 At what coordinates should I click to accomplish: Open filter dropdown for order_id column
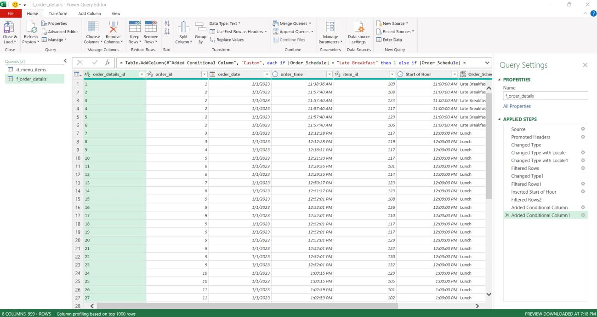pos(204,75)
